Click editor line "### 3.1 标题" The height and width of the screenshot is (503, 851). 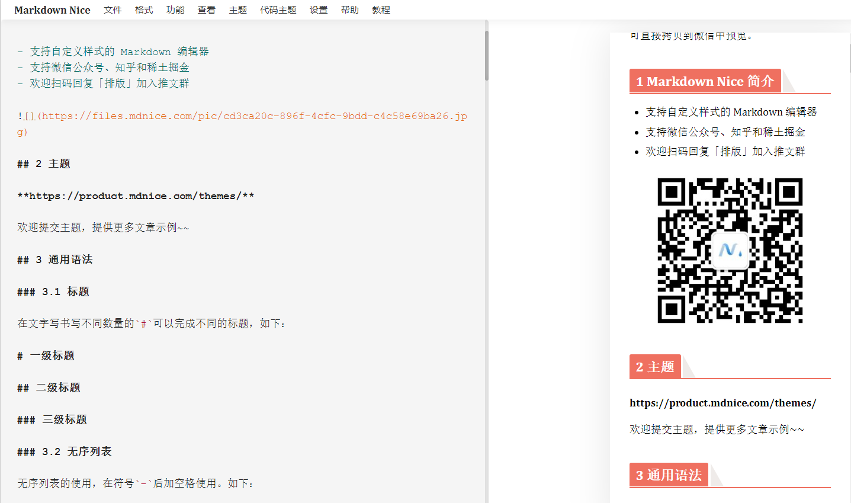(53, 292)
